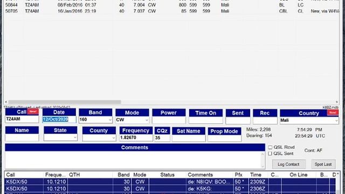Sort spots by the Freque... column header

coord(55,175)
